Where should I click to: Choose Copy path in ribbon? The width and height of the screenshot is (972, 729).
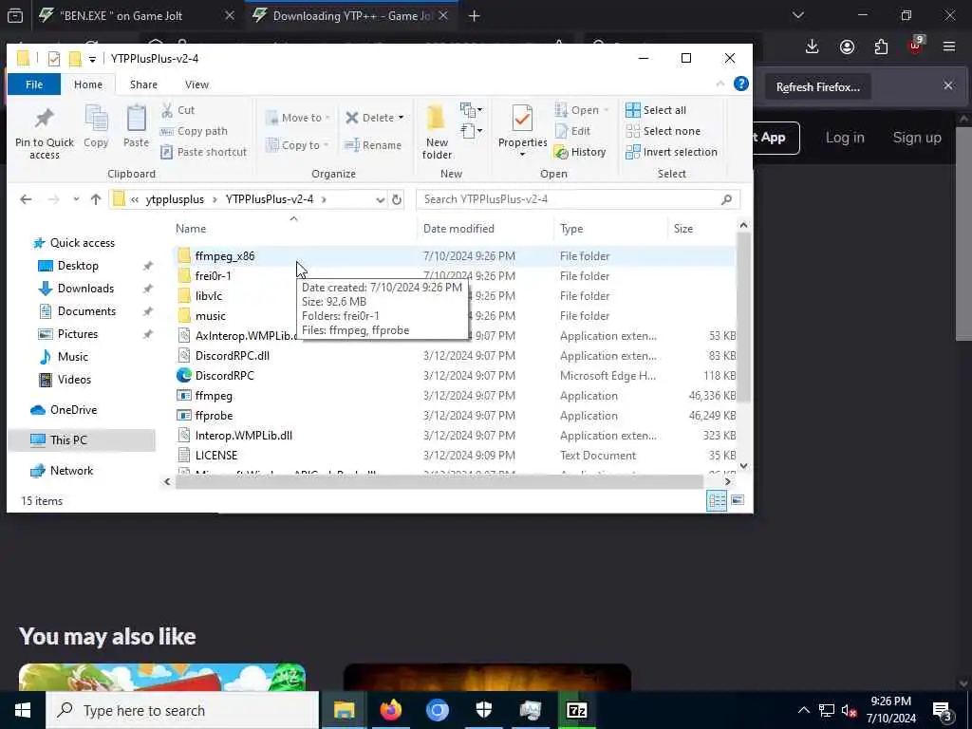[x=194, y=131]
